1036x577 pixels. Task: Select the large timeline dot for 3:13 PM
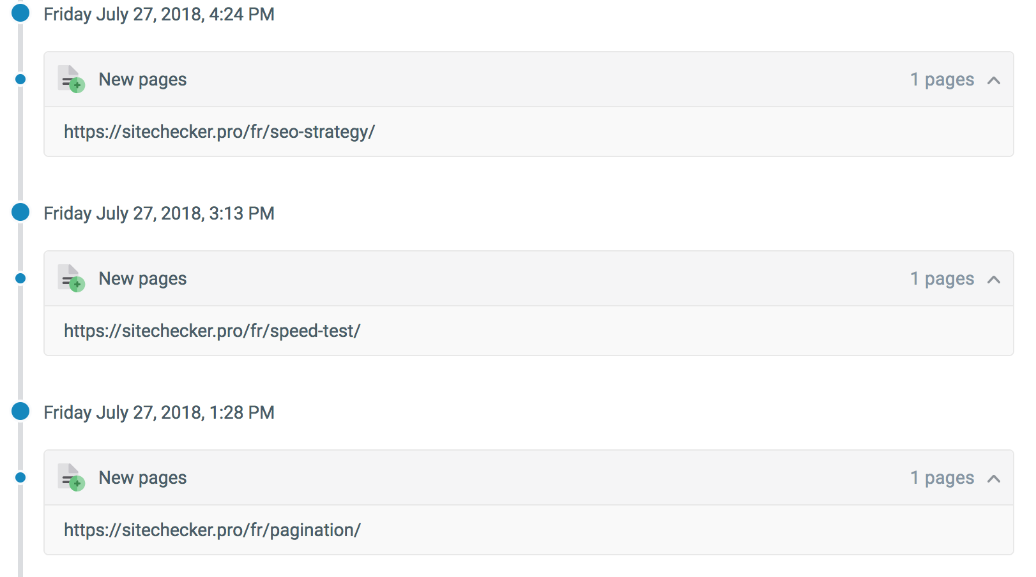pos(20,212)
